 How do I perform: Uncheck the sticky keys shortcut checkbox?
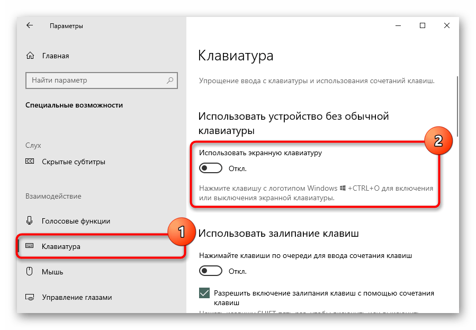pyautogui.click(x=204, y=293)
